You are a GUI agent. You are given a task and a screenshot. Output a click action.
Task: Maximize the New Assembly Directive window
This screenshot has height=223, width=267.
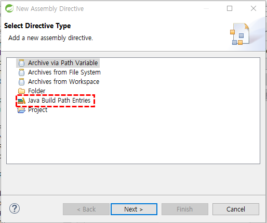[x=230, y=8]
